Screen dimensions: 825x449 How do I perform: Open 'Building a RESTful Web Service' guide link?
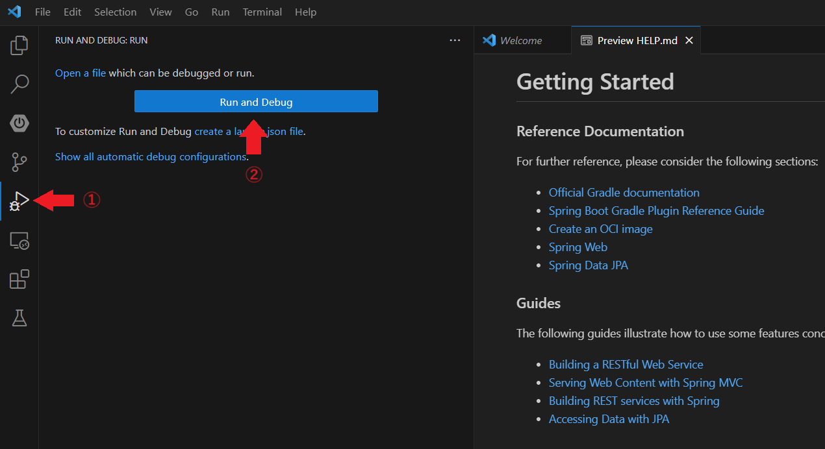pos(626,365)
